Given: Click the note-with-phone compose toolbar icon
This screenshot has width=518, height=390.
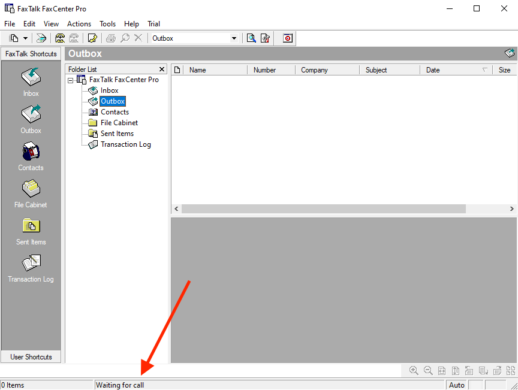Looking at the screenshot, I should click(x=92, y=38).
